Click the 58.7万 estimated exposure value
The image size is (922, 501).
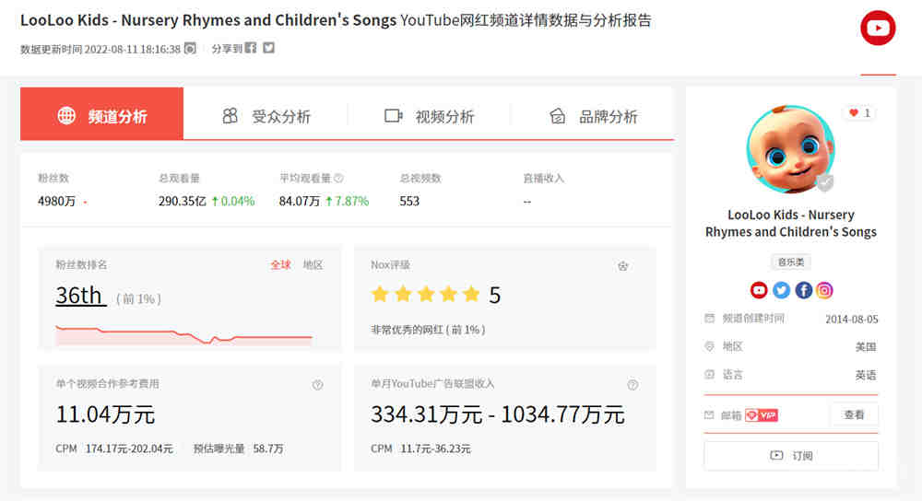pyautogui.click(x=268, y=449)
